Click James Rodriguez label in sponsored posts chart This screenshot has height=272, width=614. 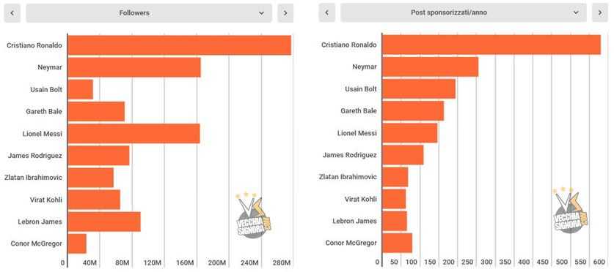pos(350,155)
